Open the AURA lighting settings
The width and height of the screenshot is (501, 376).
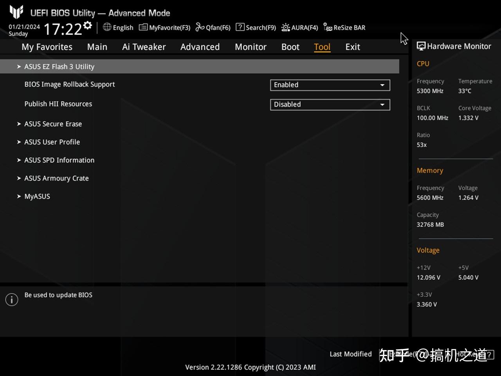[299, 27]
